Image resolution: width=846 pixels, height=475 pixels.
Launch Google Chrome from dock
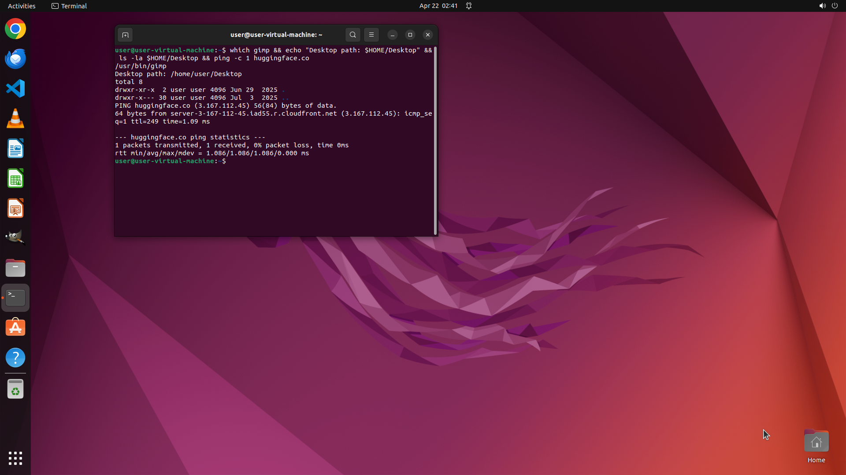(15, 29)
